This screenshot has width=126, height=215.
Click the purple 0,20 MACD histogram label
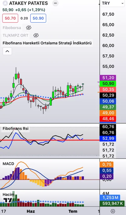pos(107,176)
